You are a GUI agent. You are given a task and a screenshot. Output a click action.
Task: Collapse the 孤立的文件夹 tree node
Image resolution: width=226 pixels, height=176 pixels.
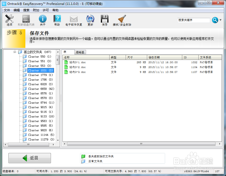pyautogui.click(x=15, y=52)
